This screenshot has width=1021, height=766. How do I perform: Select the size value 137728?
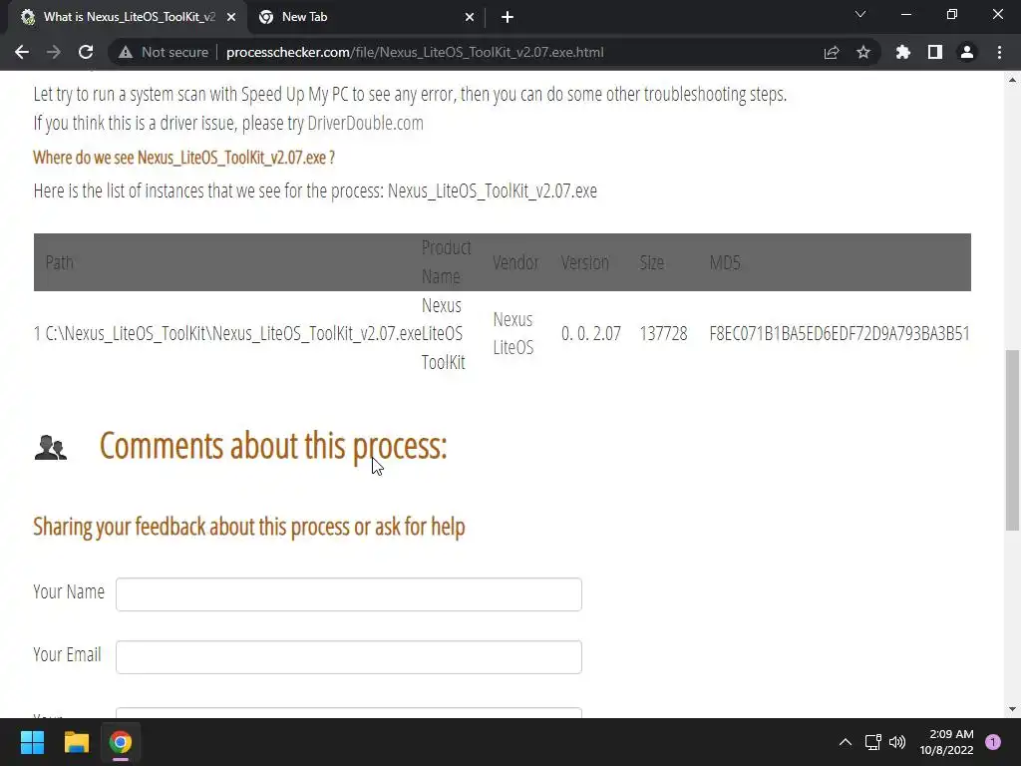663,333
